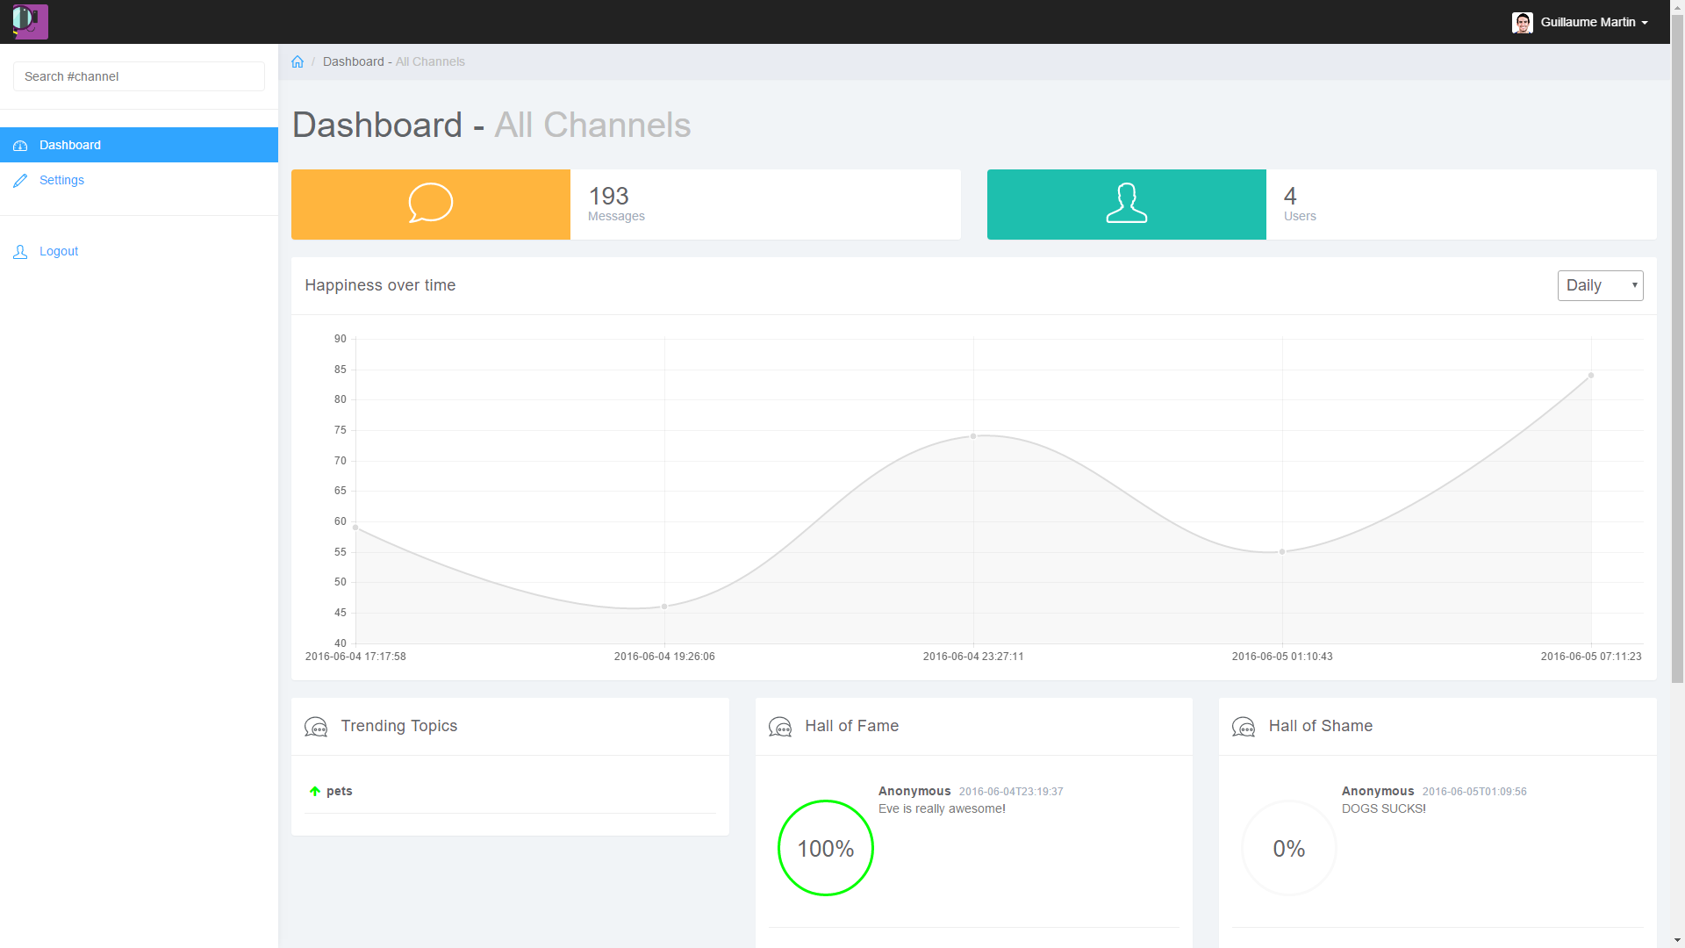Screen dimensions: 1685x948
Task: Click the app logo in top bar
Action: click(30, 21)
